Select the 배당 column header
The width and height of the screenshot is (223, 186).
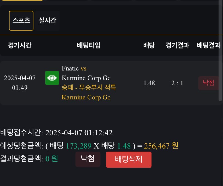(x=149, y=46)
